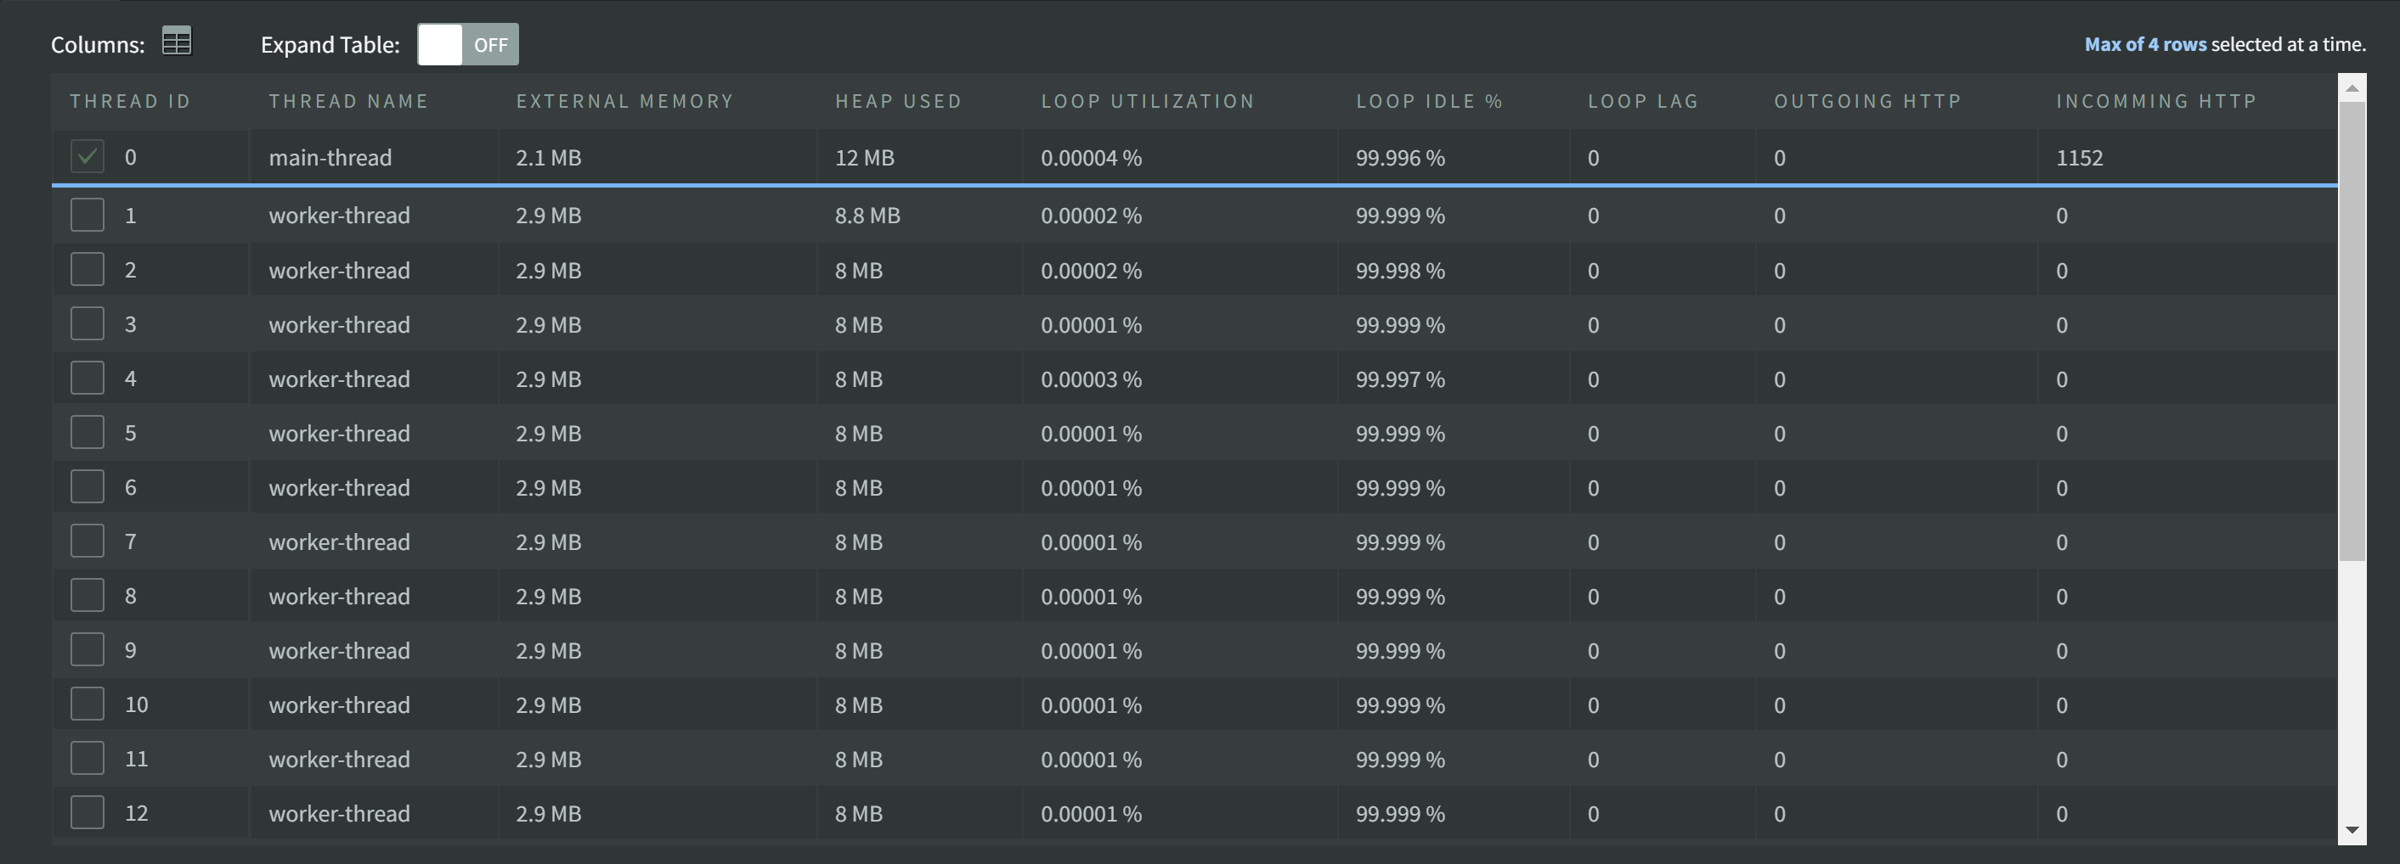
Task: Uncheck the main-thread row checkbox
Action: 88,156
